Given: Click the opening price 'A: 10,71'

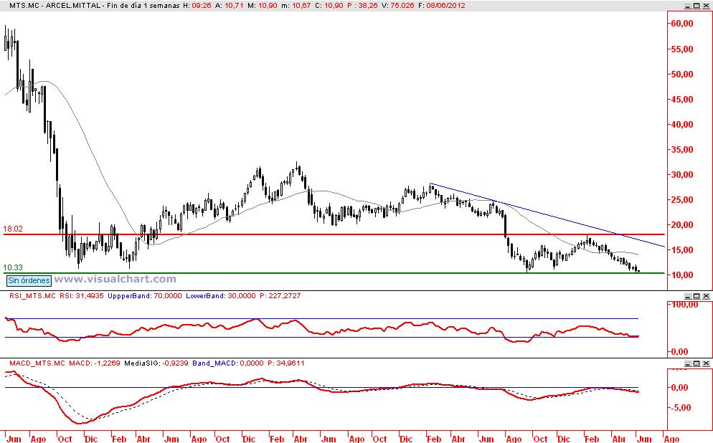Looking at the screenshot, I should coord(231,6).
